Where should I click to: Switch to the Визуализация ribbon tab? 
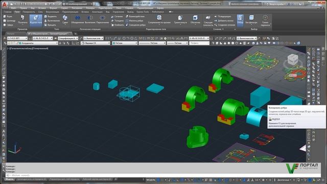tap(52, 12)
